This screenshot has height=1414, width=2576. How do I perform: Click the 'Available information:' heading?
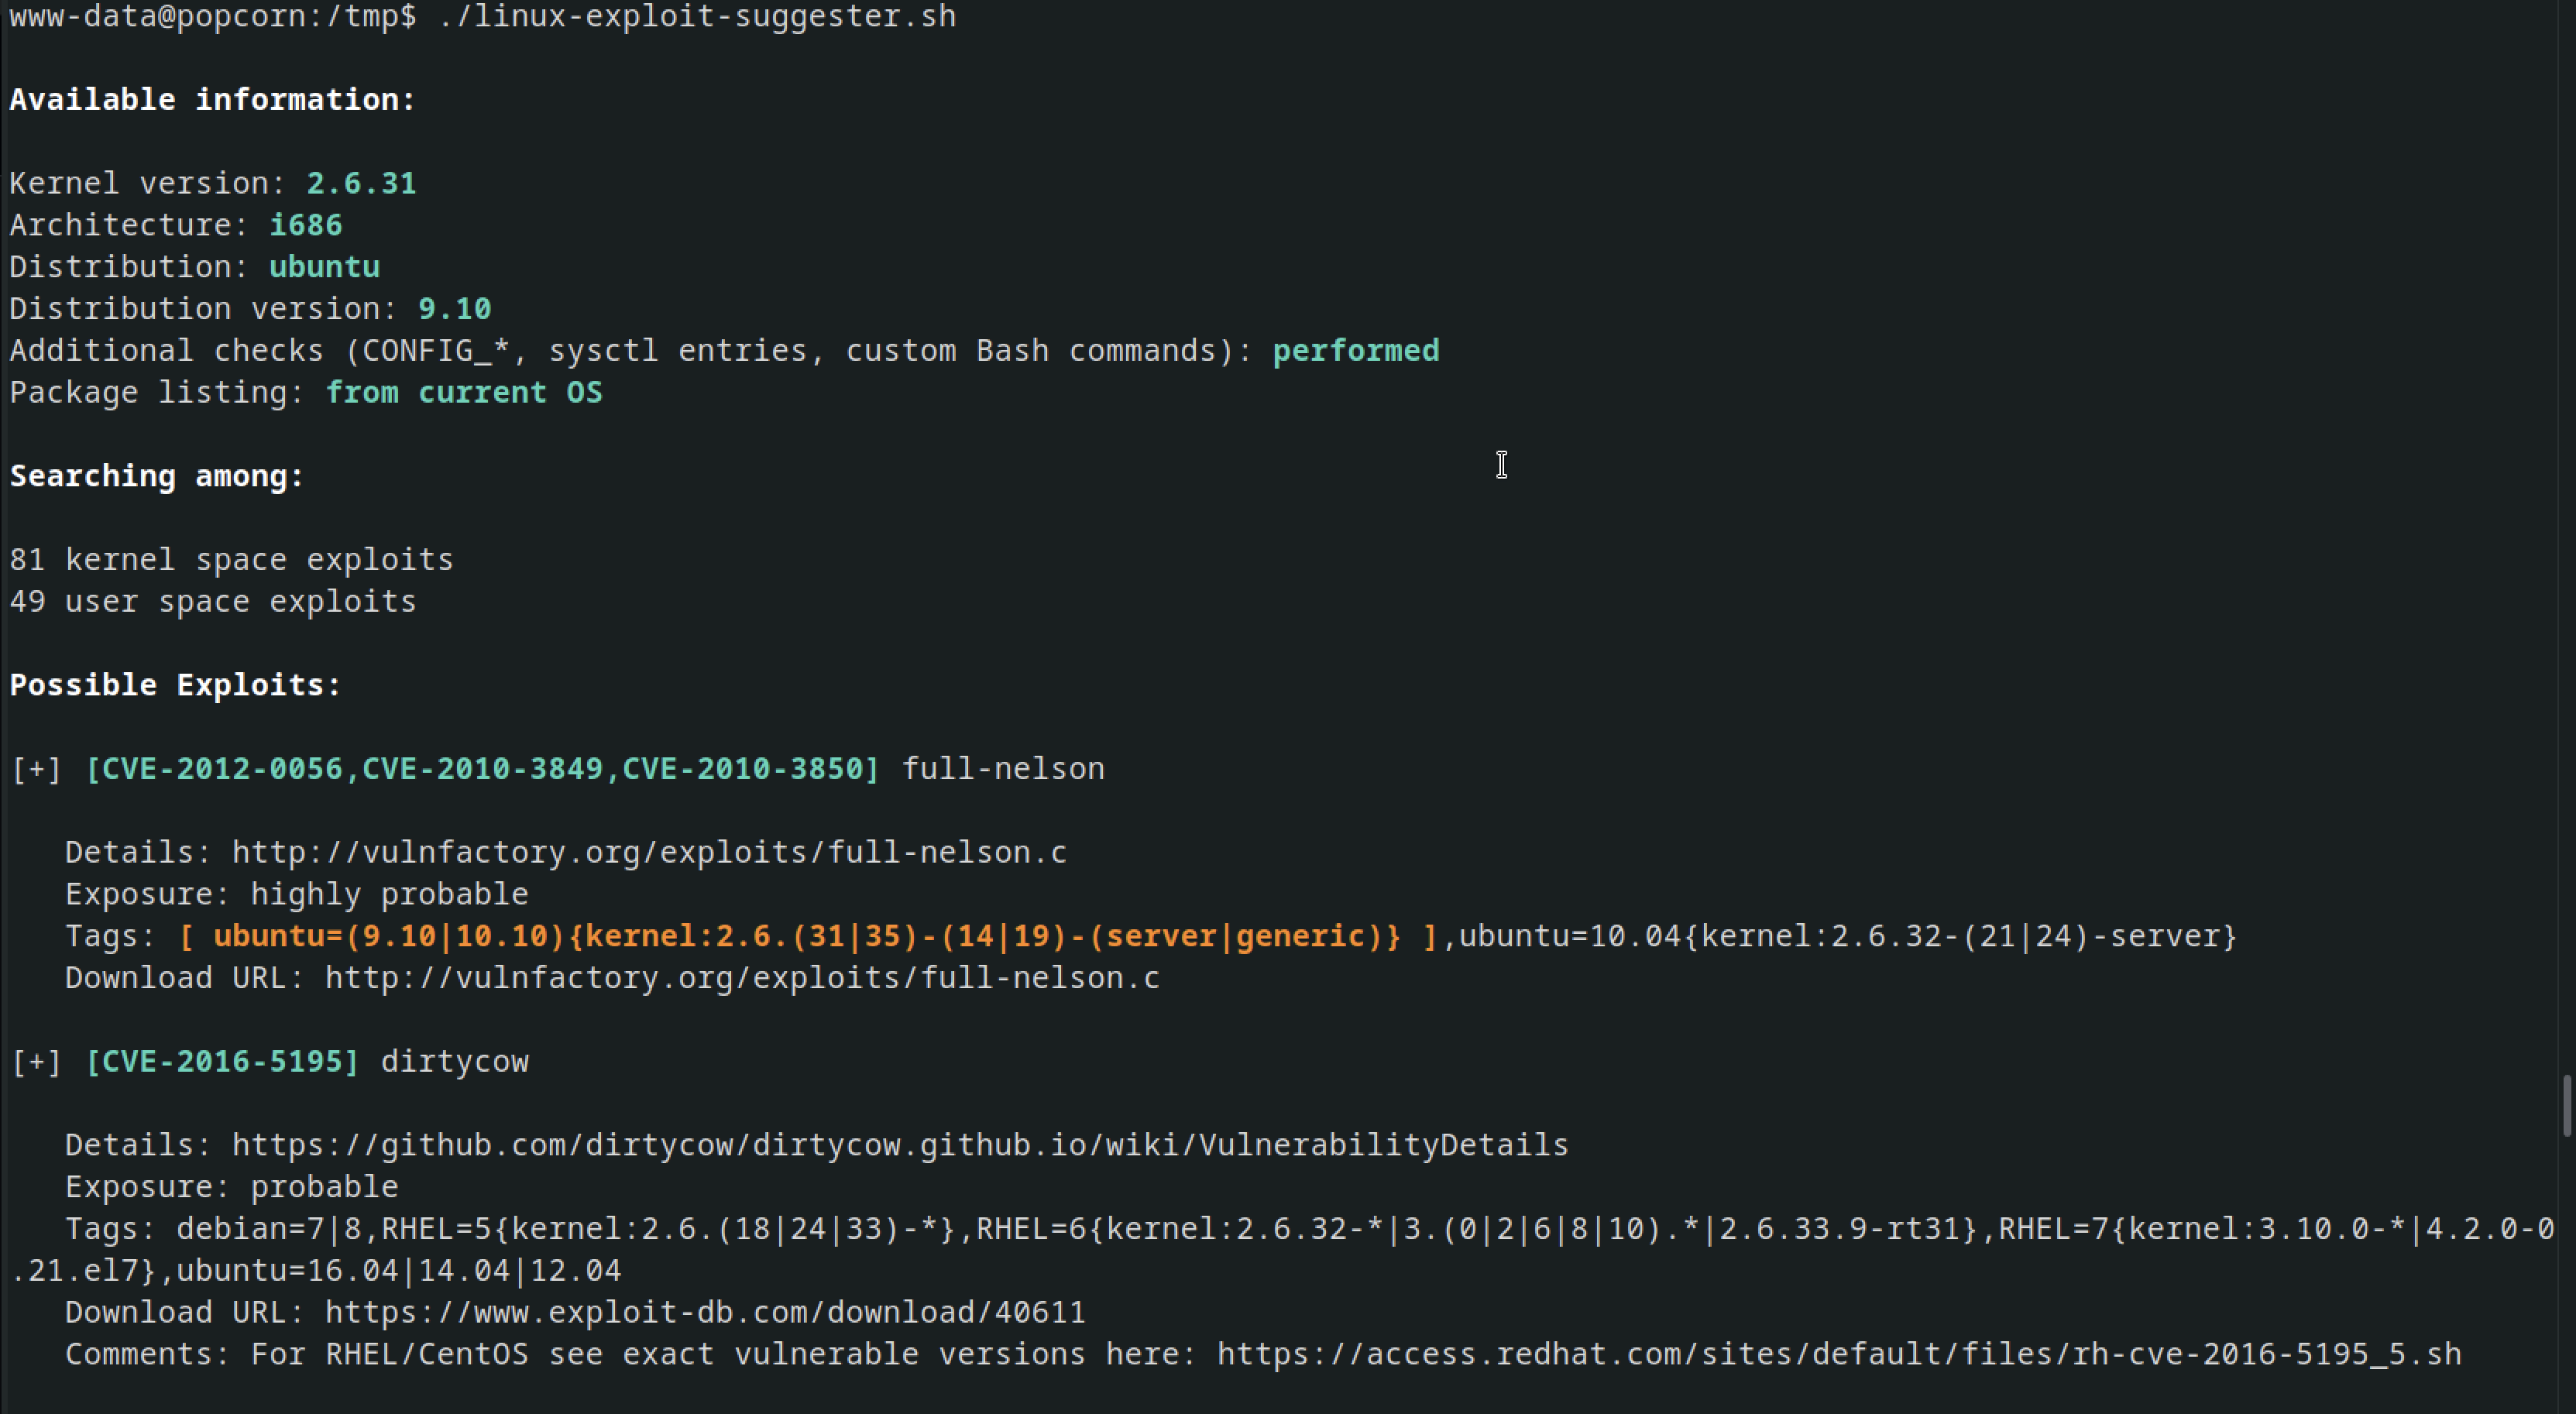(212, 100)
